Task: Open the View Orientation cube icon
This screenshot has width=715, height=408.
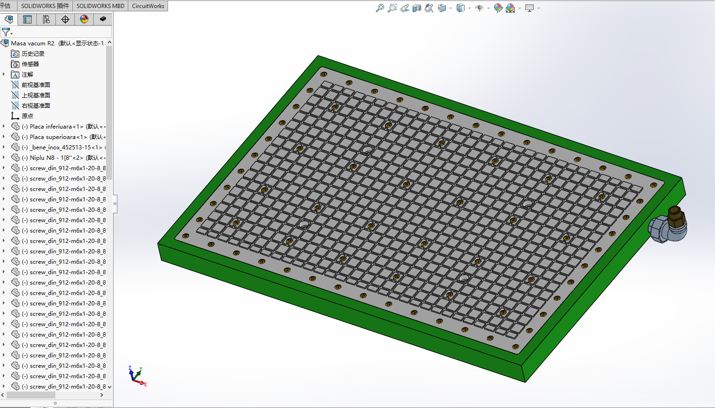Action: click(x=442, y=8)
